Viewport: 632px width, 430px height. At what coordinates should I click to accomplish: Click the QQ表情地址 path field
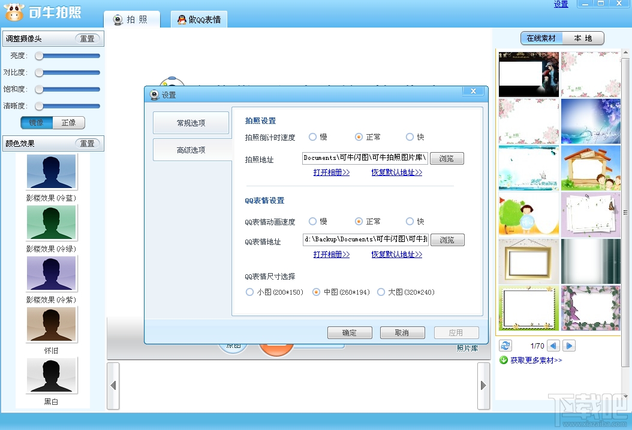click(x=366, y=239)
